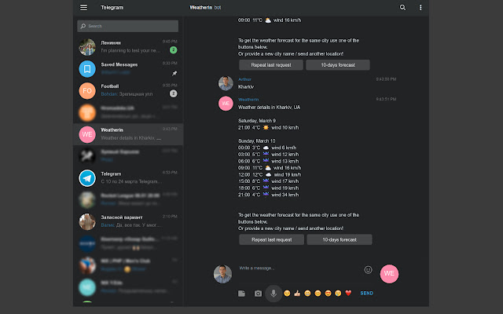
Task: Open the Telegram official chat
Action: tap(128, 178)
